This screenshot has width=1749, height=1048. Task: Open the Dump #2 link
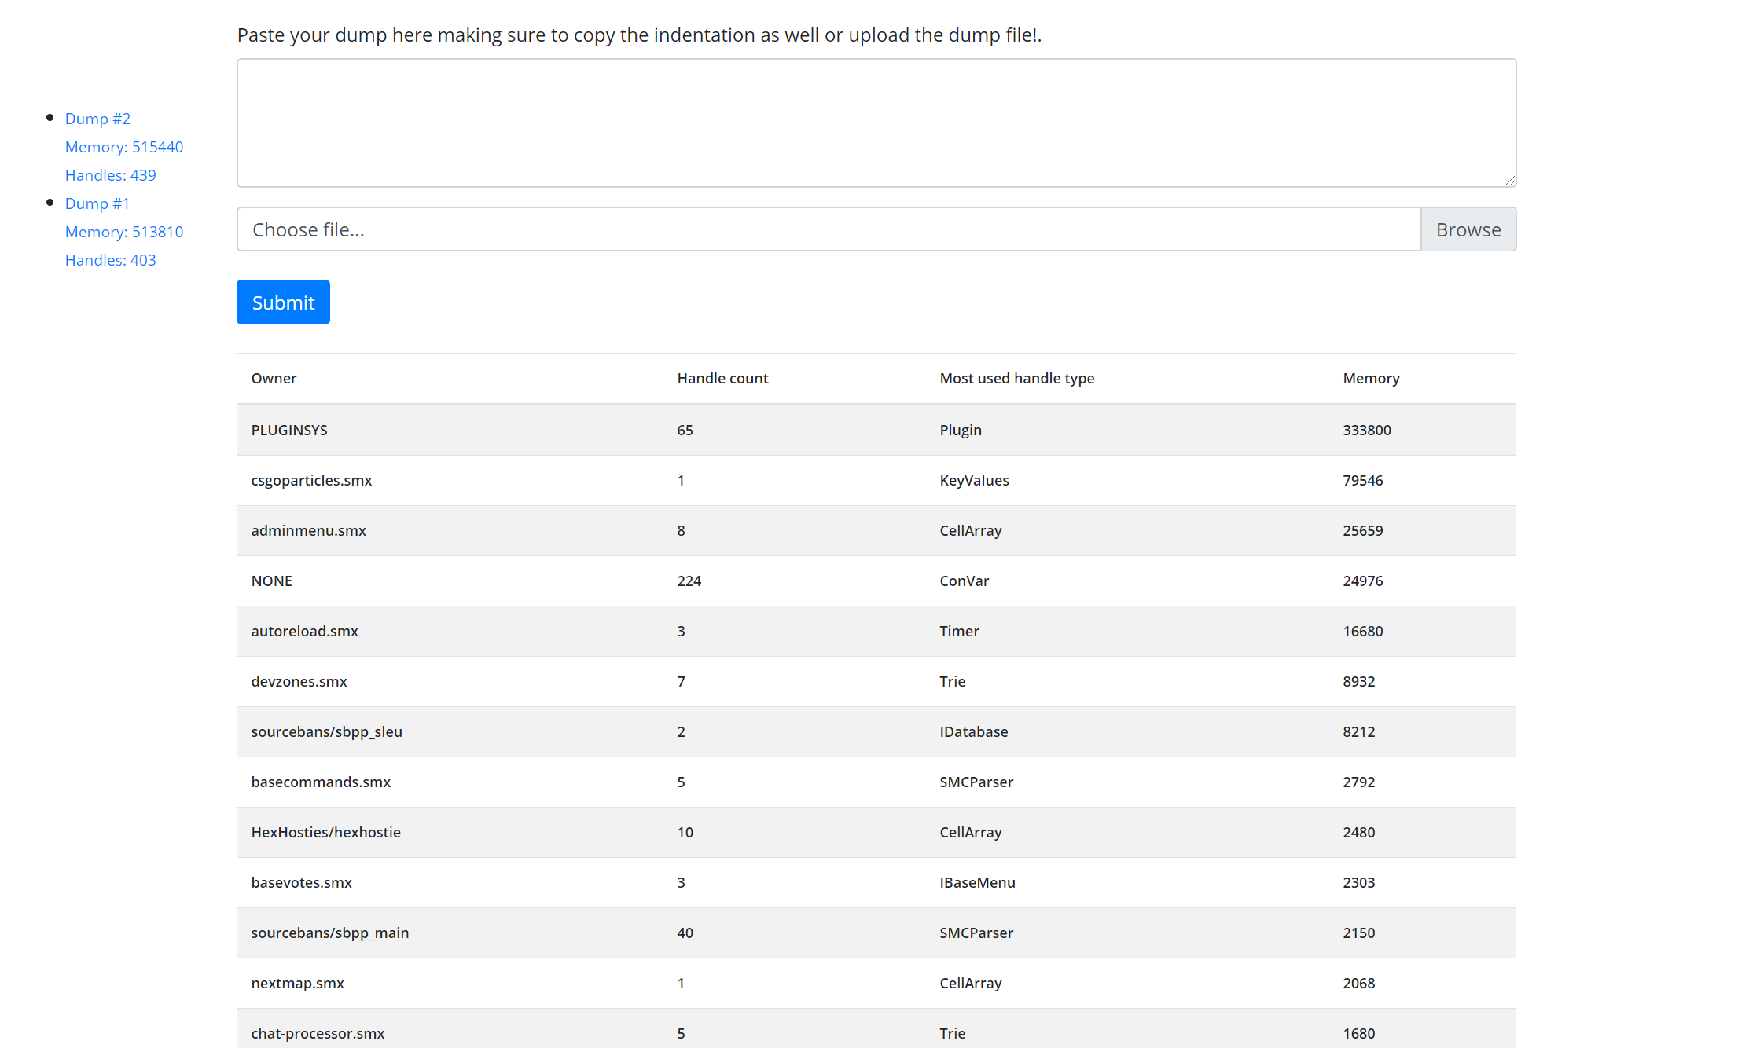click(97, 119)
